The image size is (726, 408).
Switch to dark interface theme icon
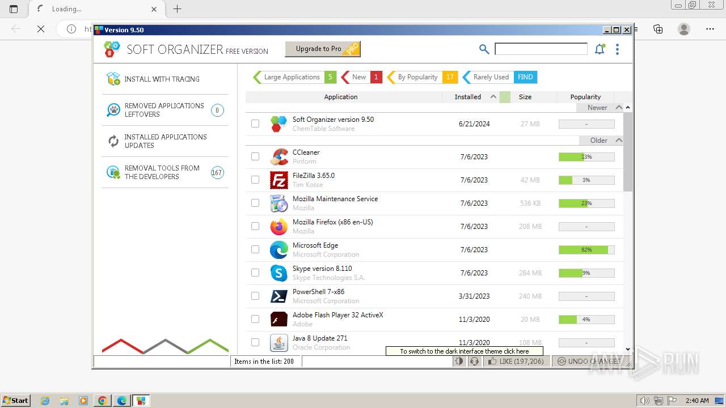coord(459,361)
